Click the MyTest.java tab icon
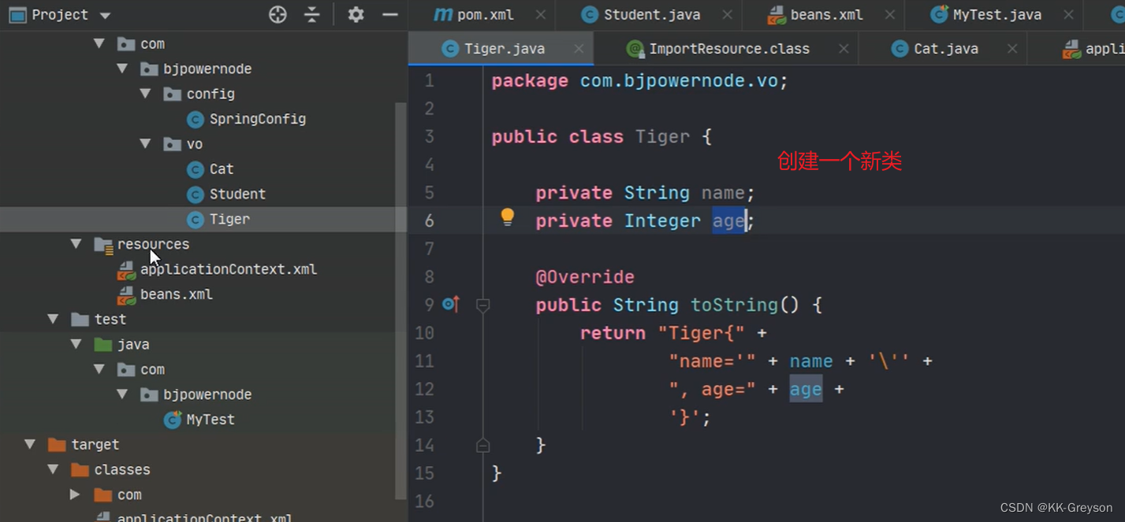This screenshot has width=1125, height=522. (x=939, y=14)
